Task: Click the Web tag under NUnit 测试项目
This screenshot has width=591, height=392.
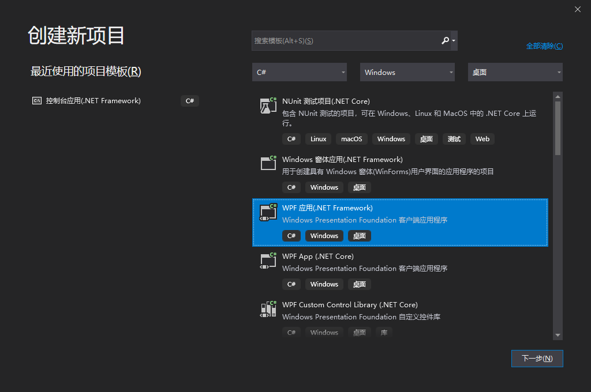Action: [x=482, y=138]
